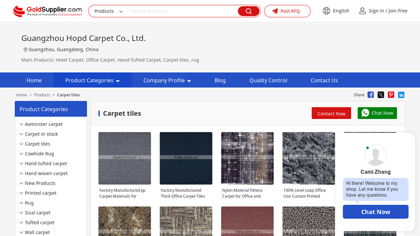Select English language option
420x236 pixels.
(x=341, y=11)
